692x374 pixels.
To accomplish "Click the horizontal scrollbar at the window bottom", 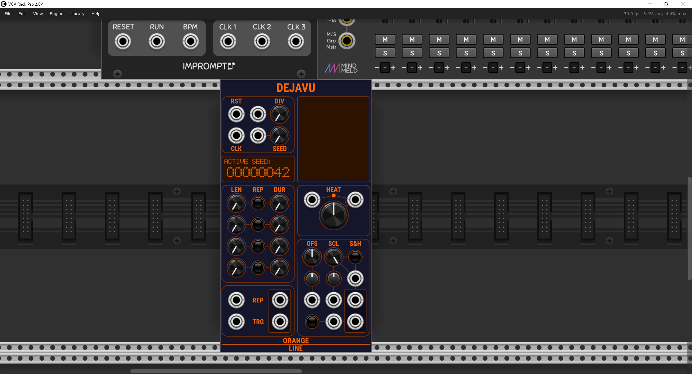I will point(216,371).
